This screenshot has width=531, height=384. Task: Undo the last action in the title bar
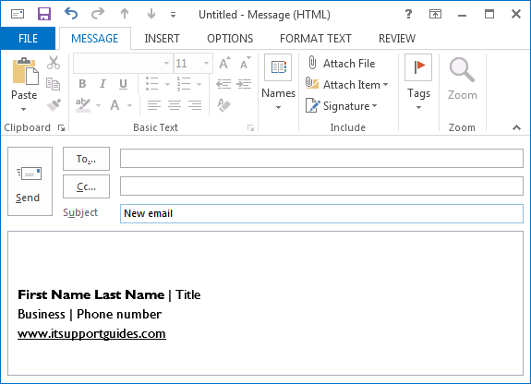tap(71, 14)
